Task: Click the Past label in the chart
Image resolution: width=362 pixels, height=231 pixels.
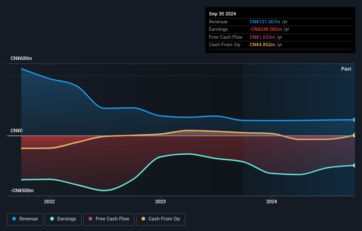Action: (346, 69)
